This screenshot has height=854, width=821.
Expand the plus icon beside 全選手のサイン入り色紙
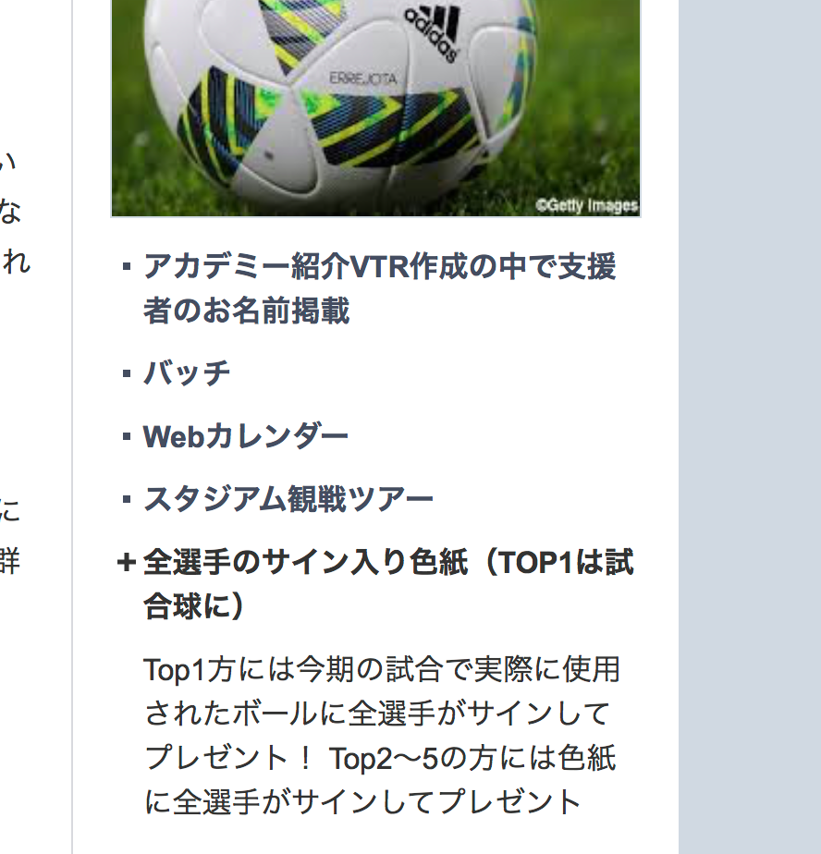pyautogui.click(x=126, y=562)
